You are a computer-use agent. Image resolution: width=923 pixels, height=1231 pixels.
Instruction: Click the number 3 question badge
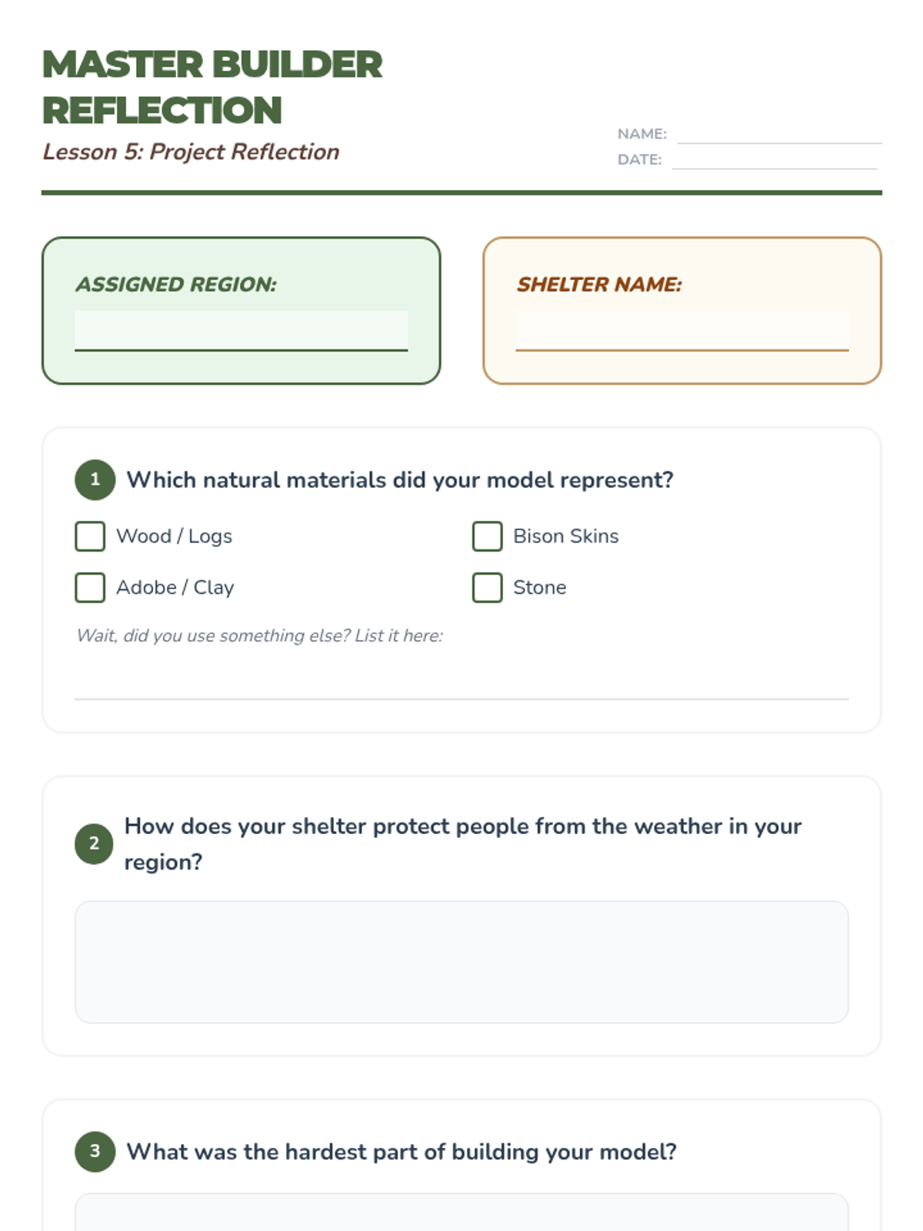coord(95,1151)
